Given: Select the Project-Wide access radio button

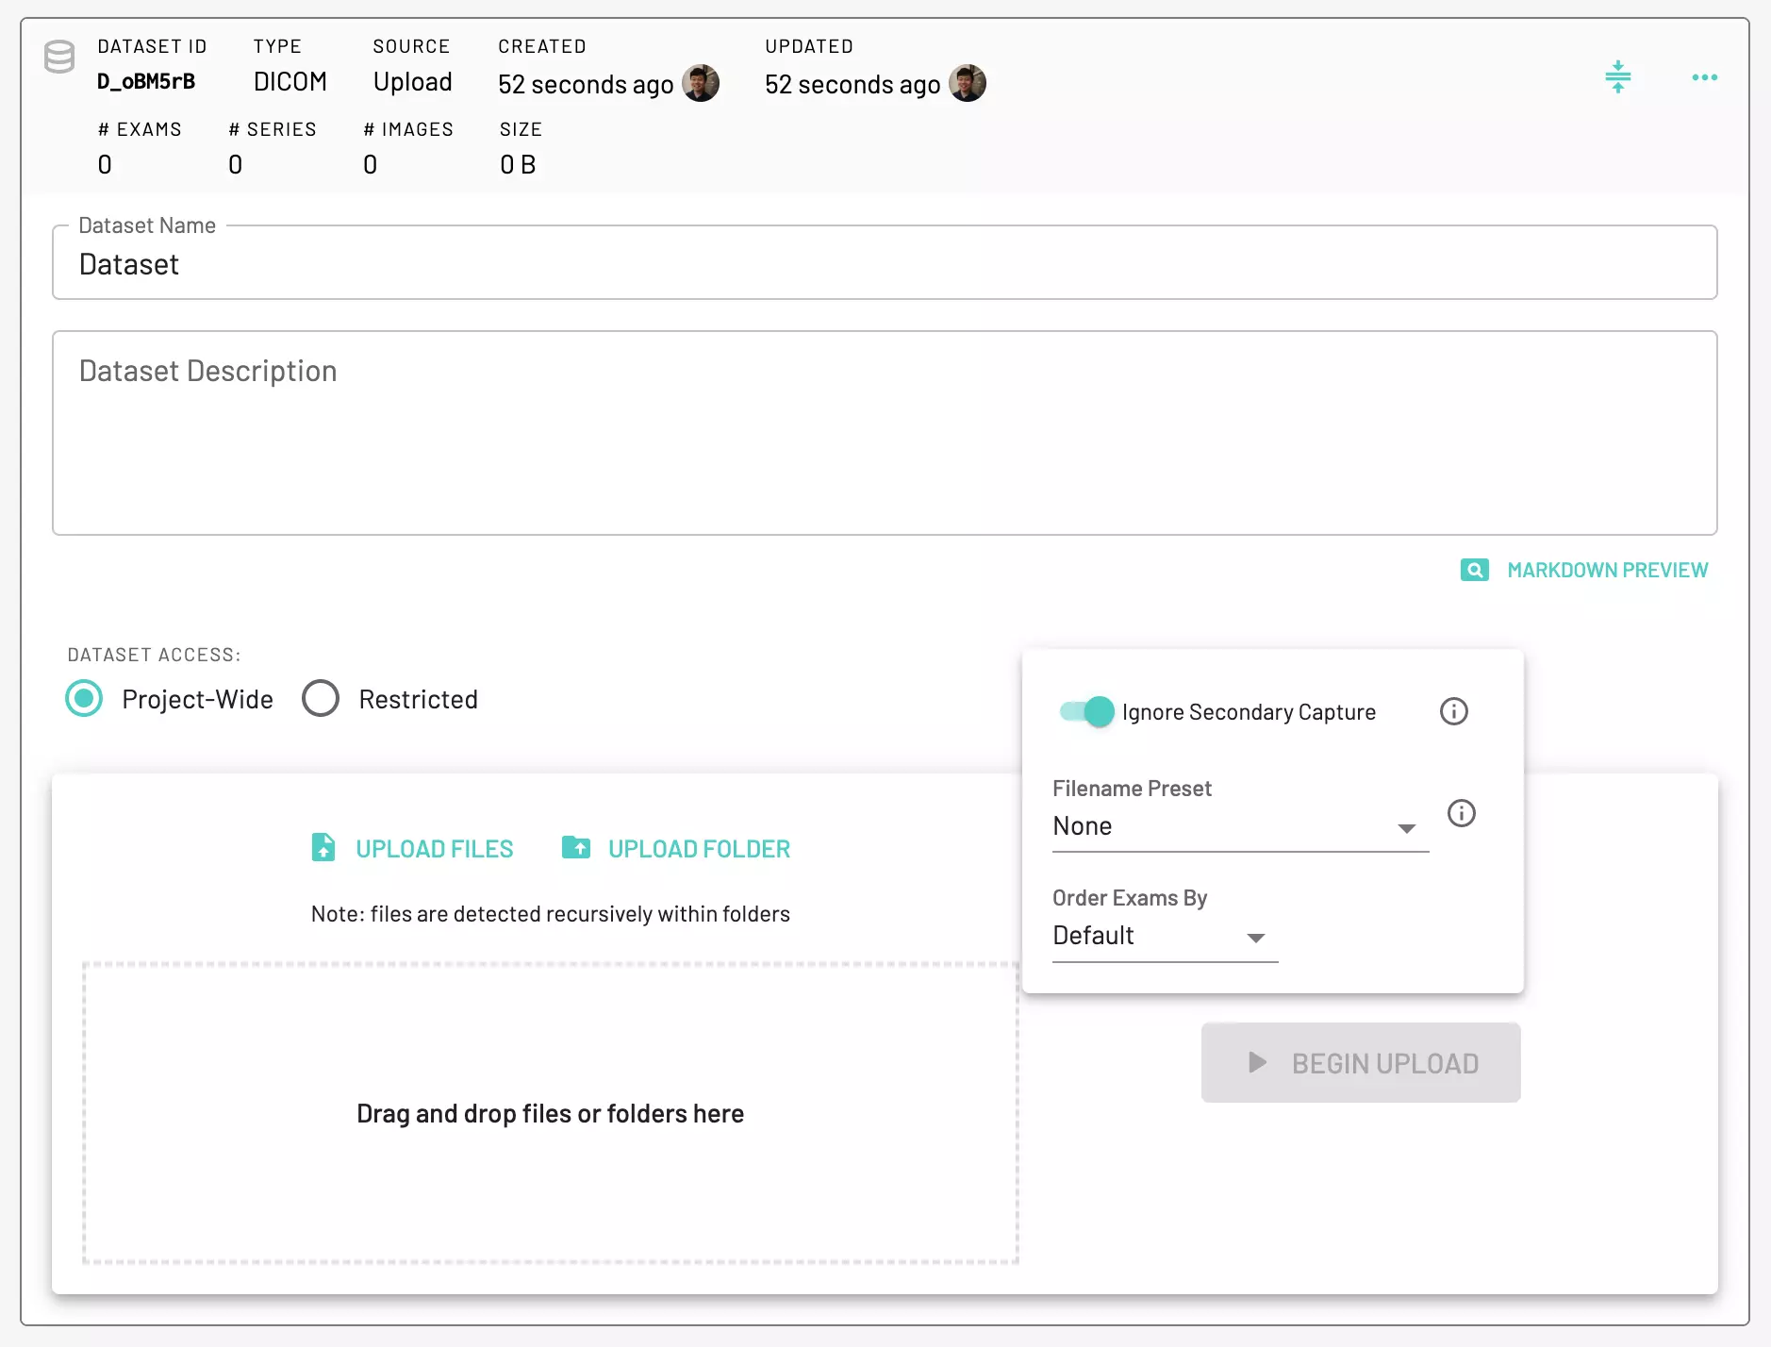Looking at the screenshot, I should [84, 699].
